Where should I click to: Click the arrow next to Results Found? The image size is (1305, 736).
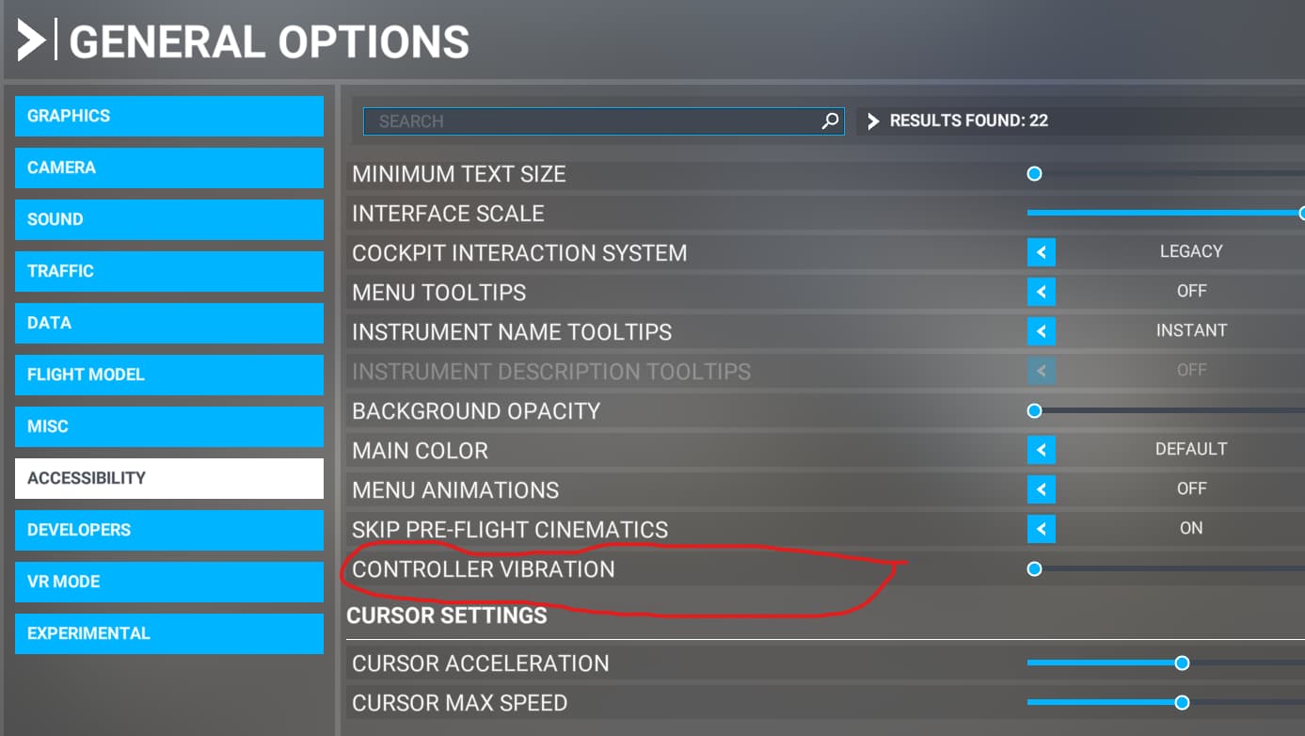[x=873, y=120]
